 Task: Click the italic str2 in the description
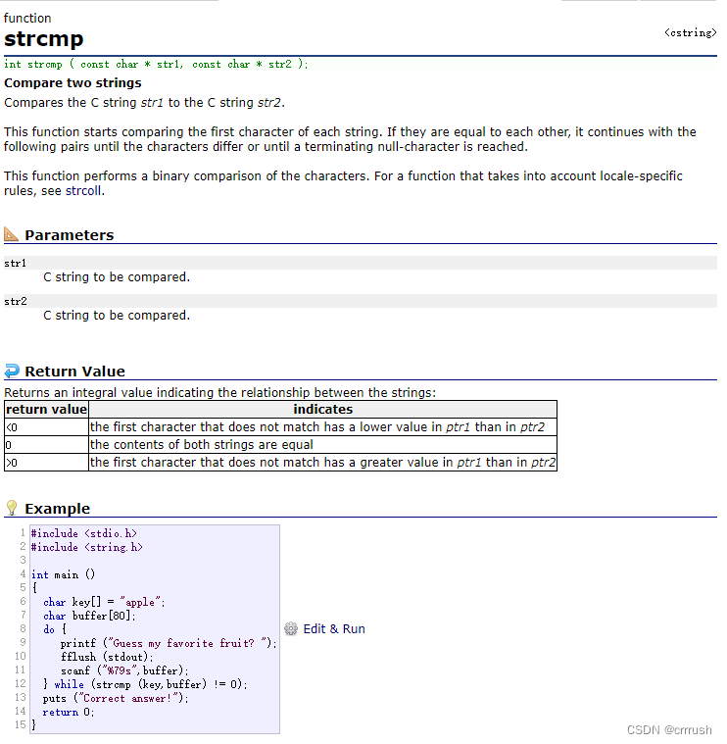tap(269, 103)
